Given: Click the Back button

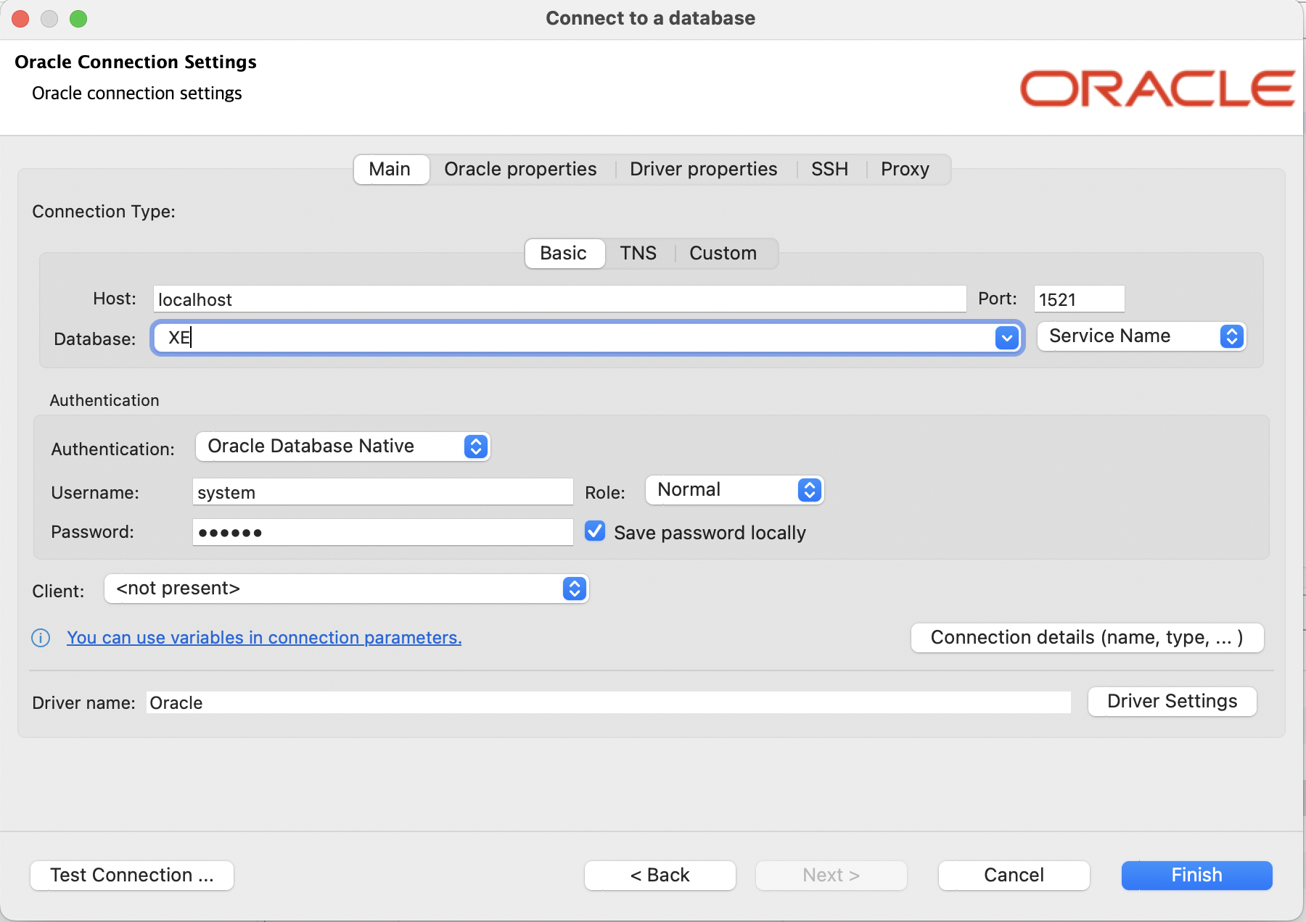Looking at the screenshot, I should coord(660,876).
